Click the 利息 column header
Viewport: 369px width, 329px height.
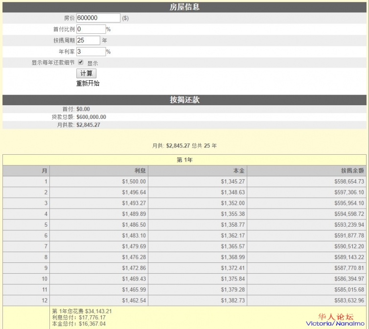(140, 171)
